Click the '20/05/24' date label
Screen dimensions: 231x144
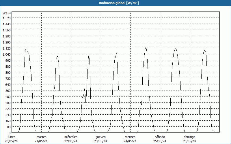11,141
